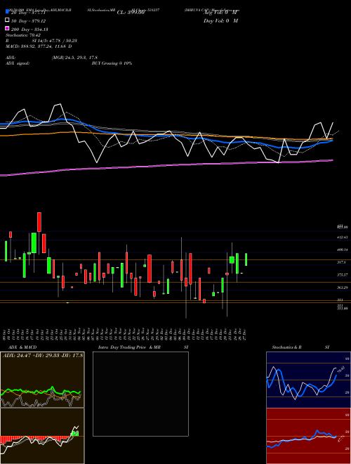Click the last green candlestick on the right
Viewport: 351px width, 464px height.
(x=246, y=259)
